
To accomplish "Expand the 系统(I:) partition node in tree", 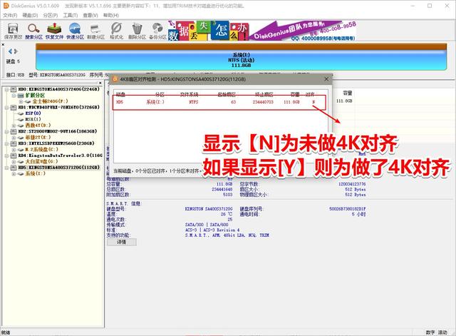I will pos(14,174).
